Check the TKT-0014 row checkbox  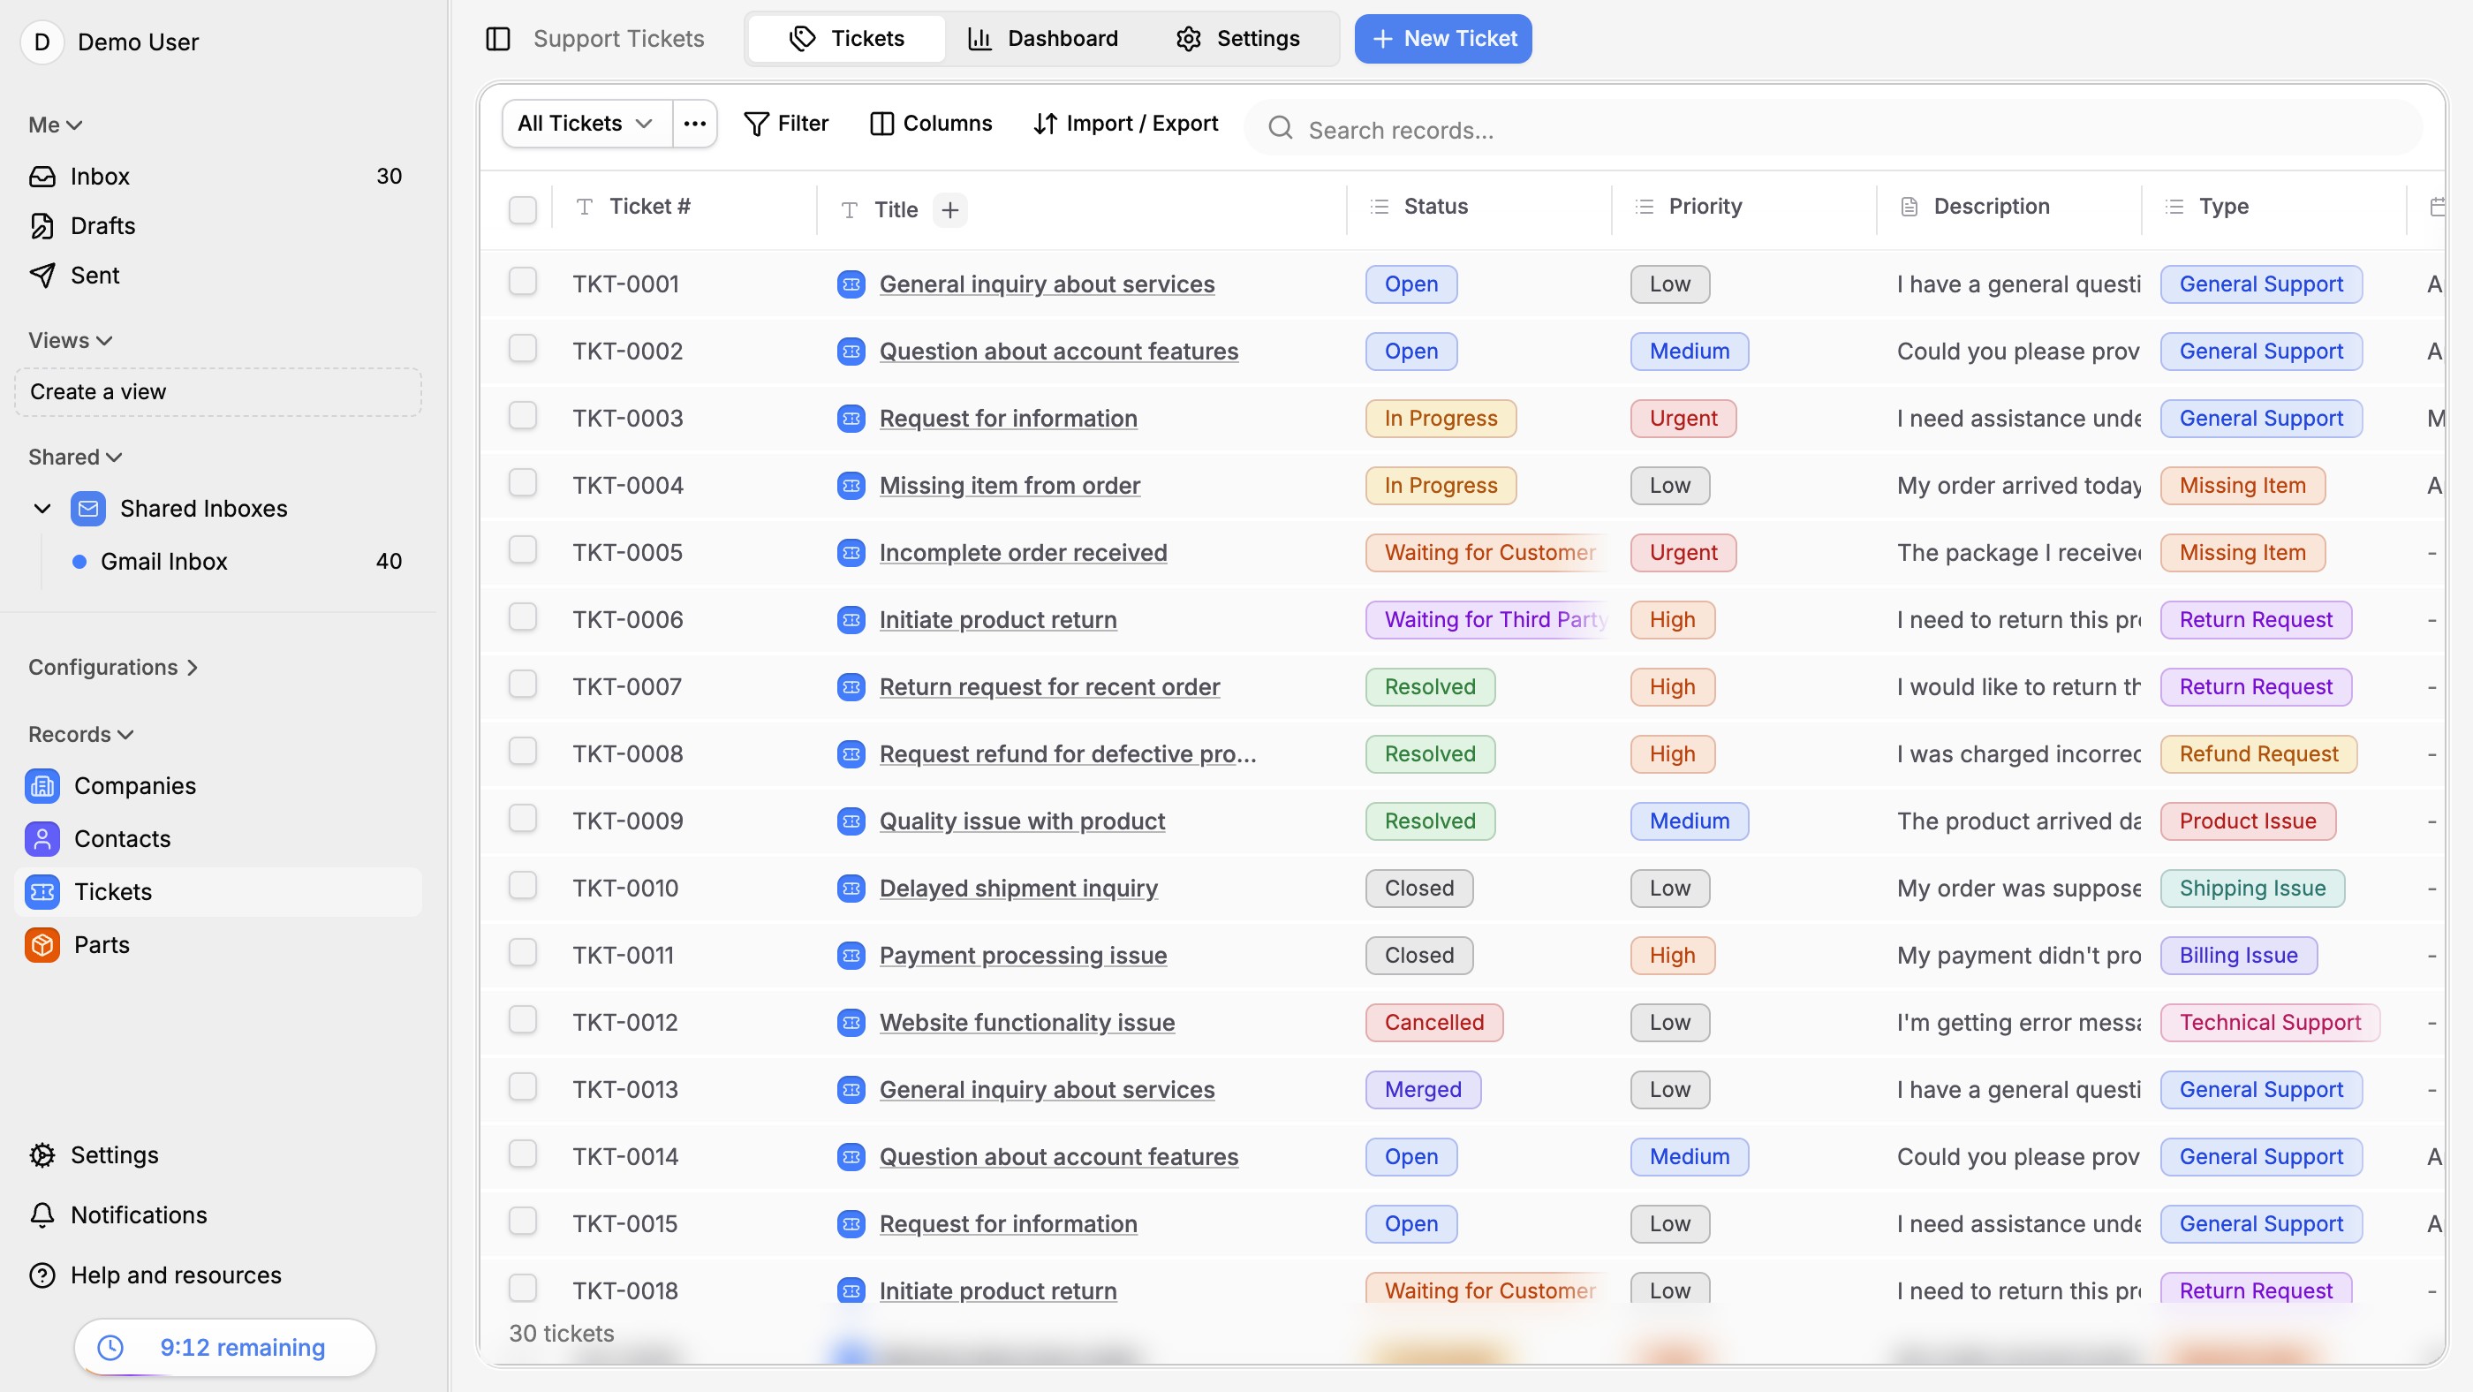[x=522, y=1154]
